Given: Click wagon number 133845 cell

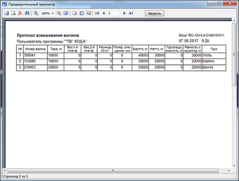Looking at the screenshot, I should click(35, 61).
